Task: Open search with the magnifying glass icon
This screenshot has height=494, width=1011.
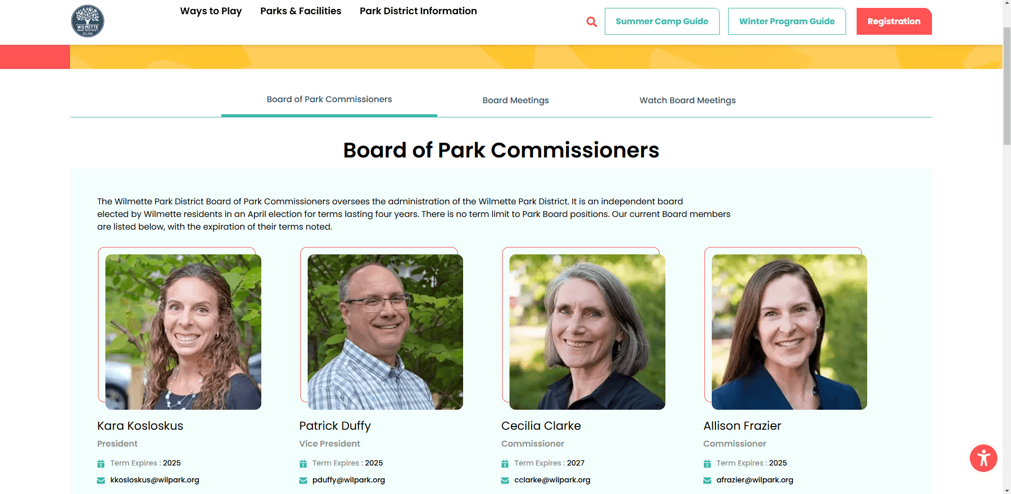Action: coord(592,22)
